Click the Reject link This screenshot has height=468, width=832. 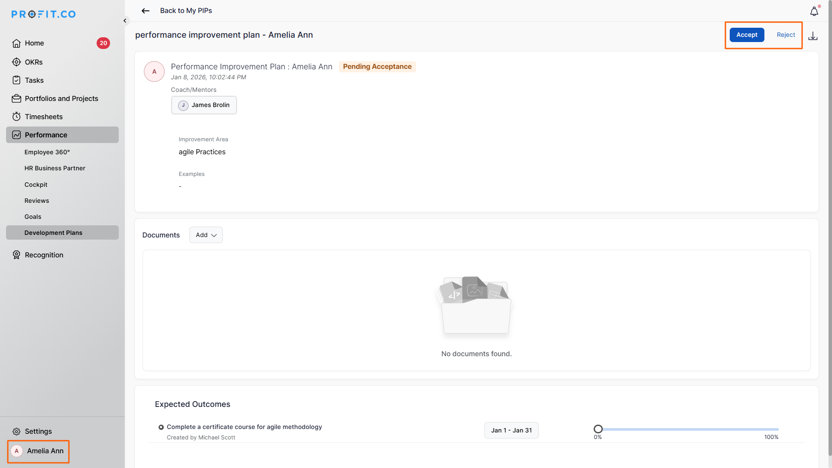click(786, 35)
